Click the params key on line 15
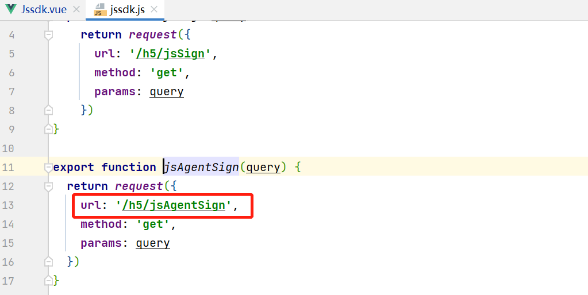This screenshot has height=295, width=588. click(101, 243)
